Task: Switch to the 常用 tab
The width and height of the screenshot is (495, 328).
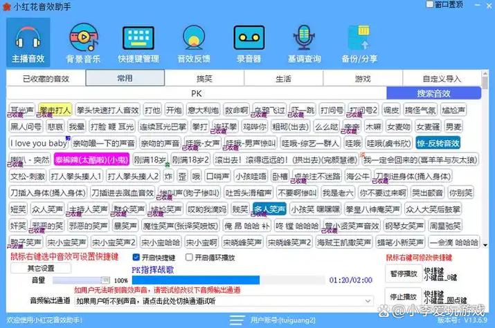Action: (125, 78)
